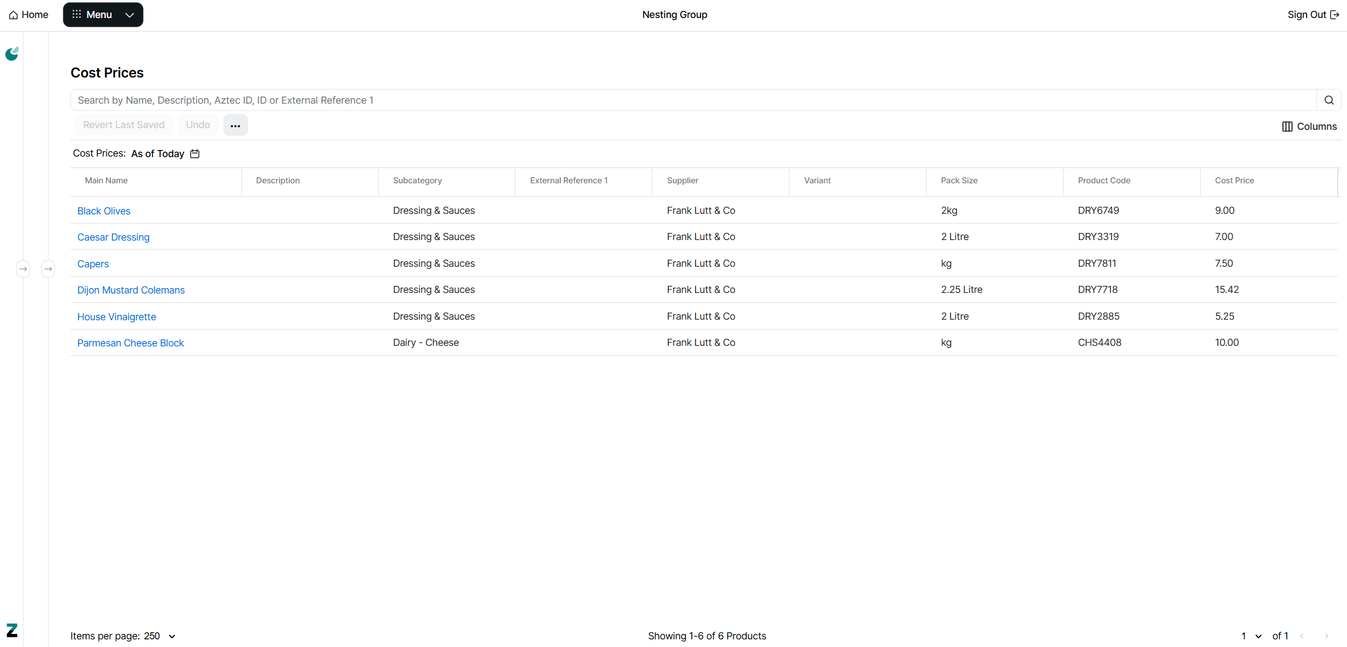
Task: Click the second arrow expand icon
Action: tap(48, 269)
